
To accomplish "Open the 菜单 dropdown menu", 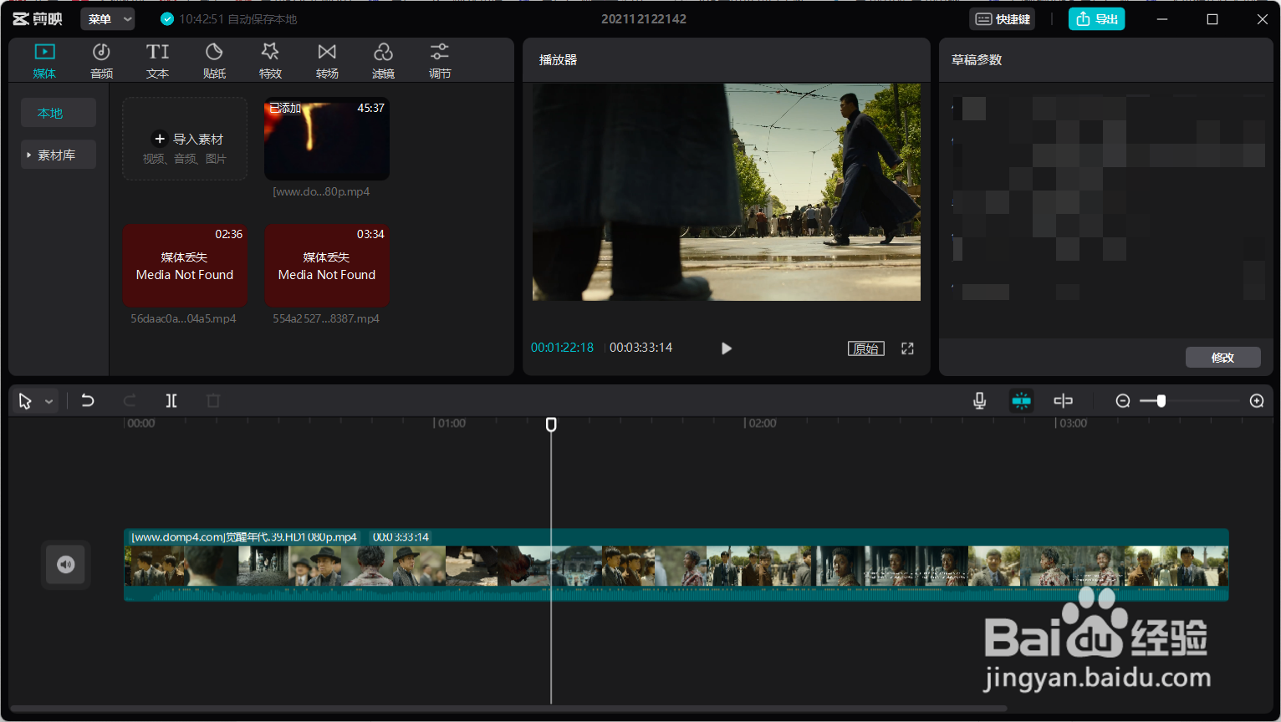I will (x=108, y=19).
